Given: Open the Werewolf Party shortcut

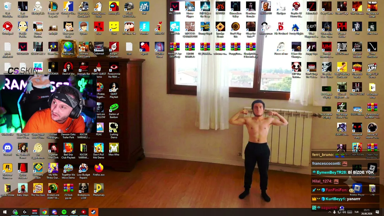Looking at the screenshot, I should point(357,130).
